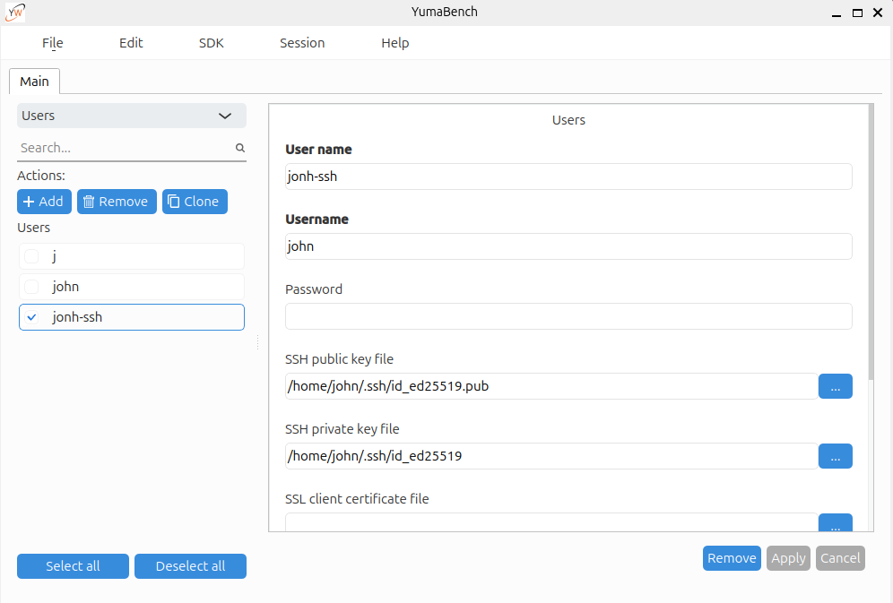Open the File menu

click(52, 43)
